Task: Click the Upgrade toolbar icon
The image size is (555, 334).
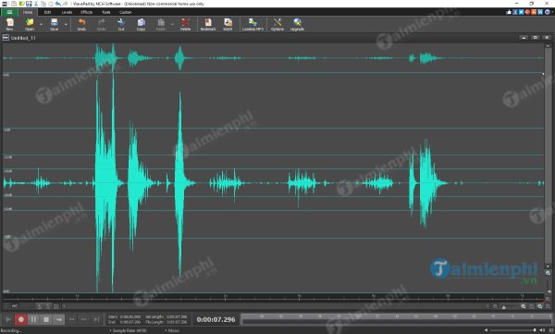Action: click(x=297, y=24)
